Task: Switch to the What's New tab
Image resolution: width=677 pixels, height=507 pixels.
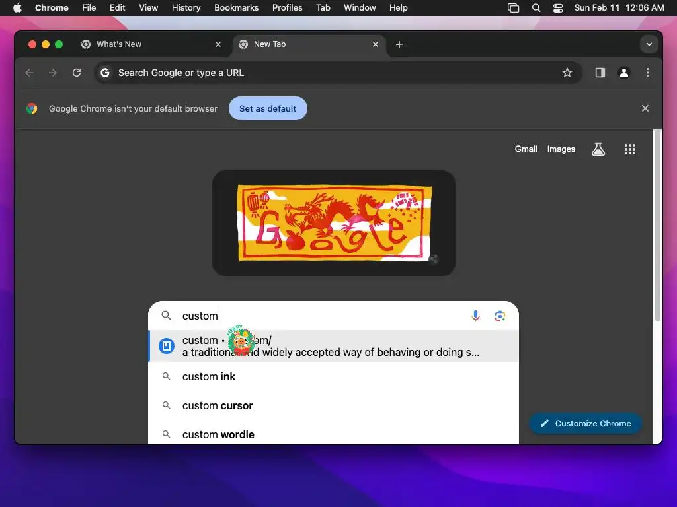Action: (151, 44)
